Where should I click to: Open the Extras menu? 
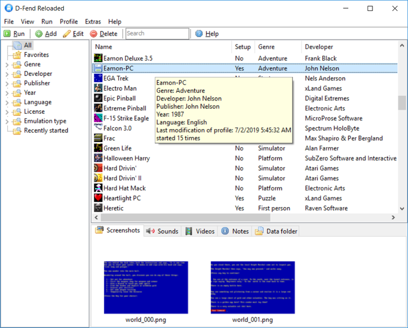pos(93,21)
